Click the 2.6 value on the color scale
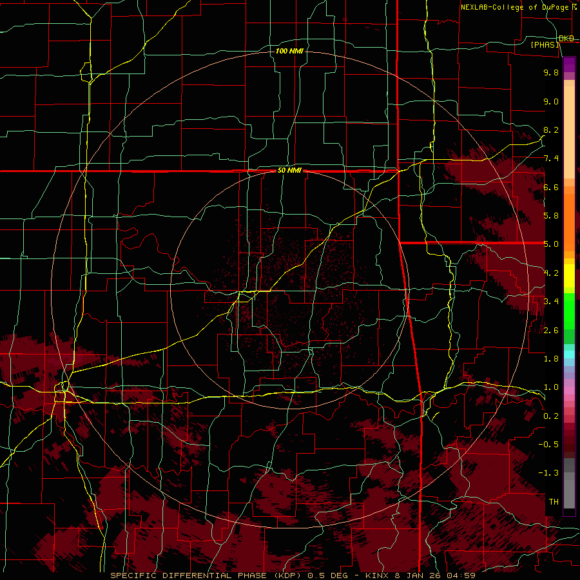 point(551,331)
